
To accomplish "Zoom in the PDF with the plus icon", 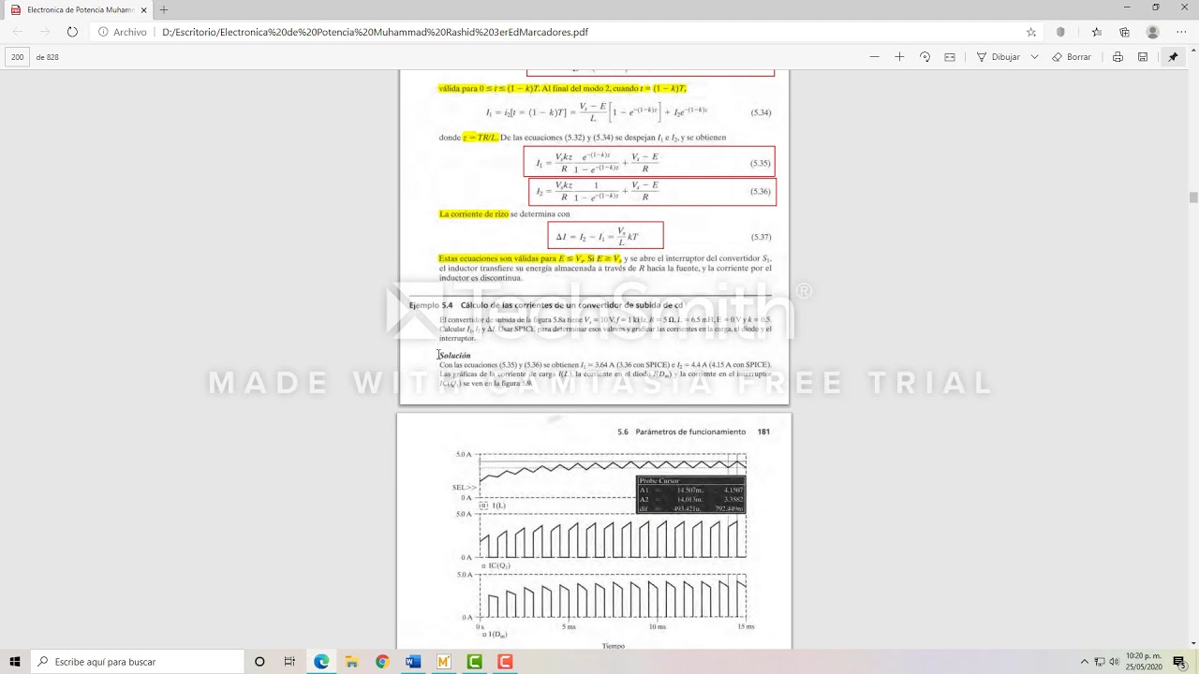I will tap(899, 57).
